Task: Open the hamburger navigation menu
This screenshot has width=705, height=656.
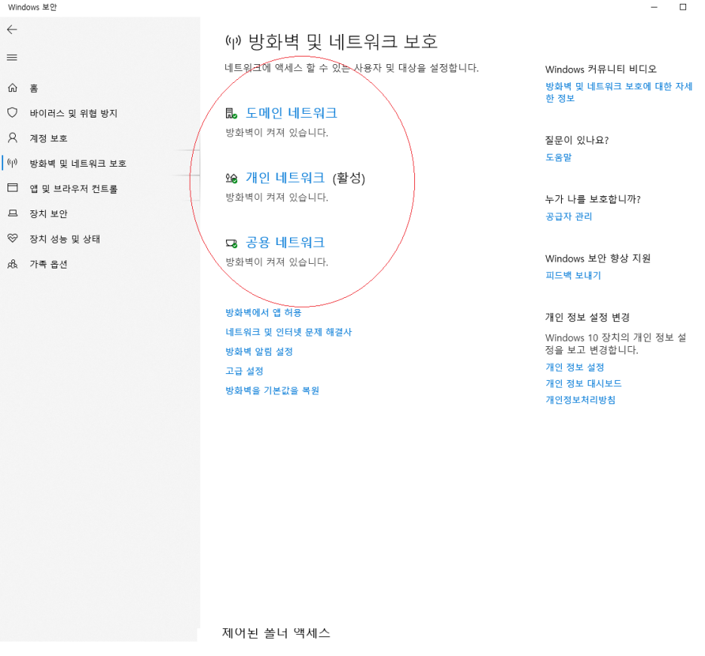Action: click(12, 57)
